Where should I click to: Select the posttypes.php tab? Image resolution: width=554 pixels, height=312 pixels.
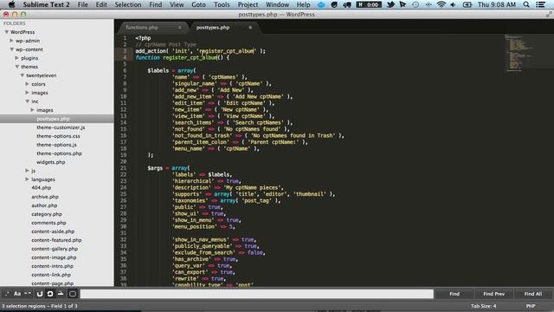213,28
